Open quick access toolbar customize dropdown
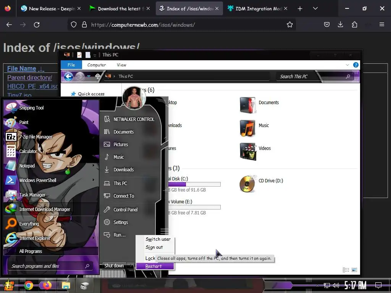Image resolution: width=391 pixels, height=293 pixels. pyautogui.click(x=95, y=55)
